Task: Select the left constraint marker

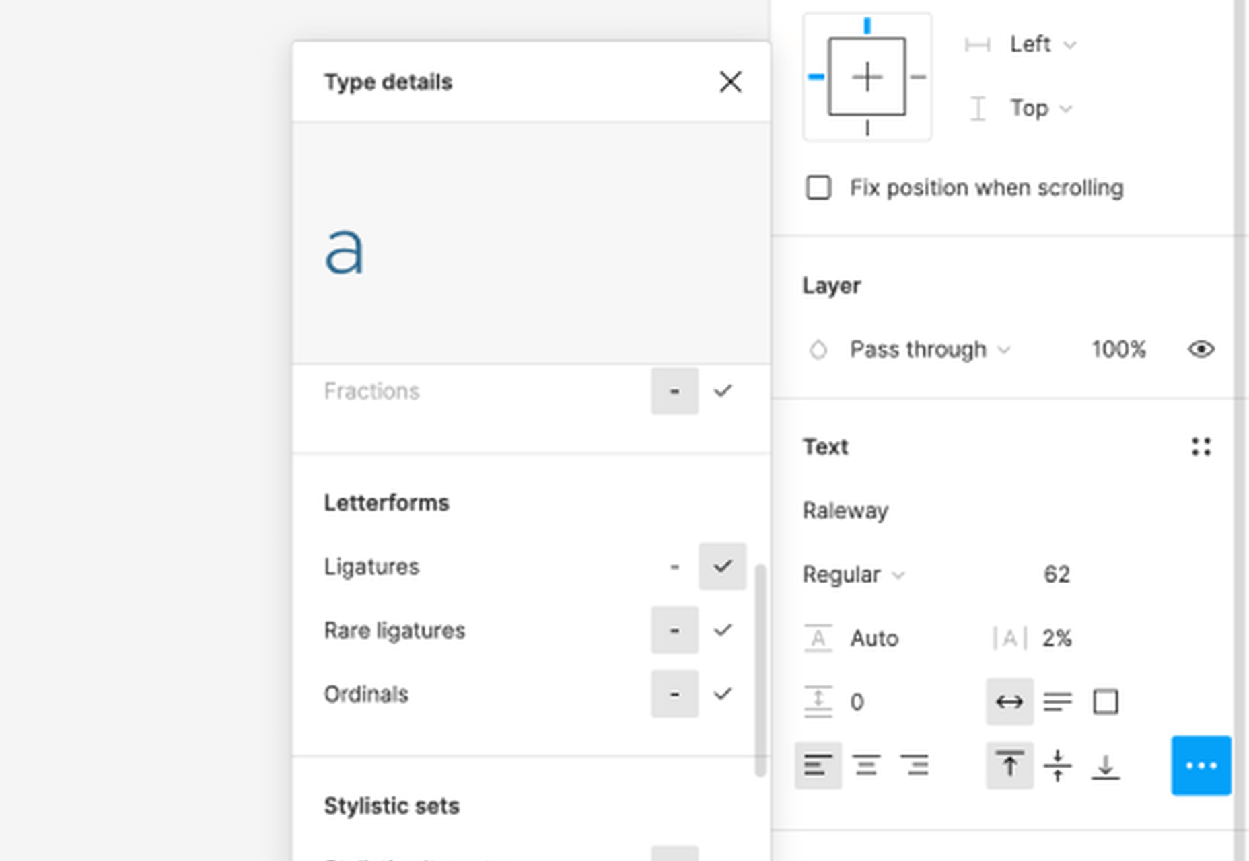Action: tap(816, 77)
